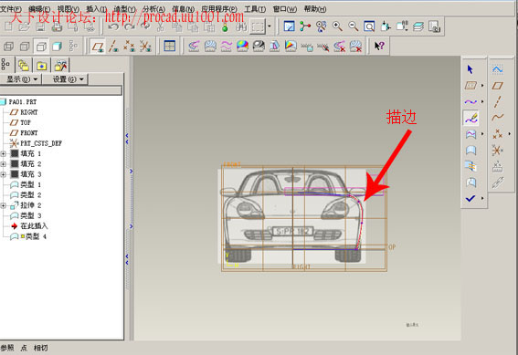Toggle wireframe display mode
This screenshot has height=355, width=518.
tap(8, 47)
